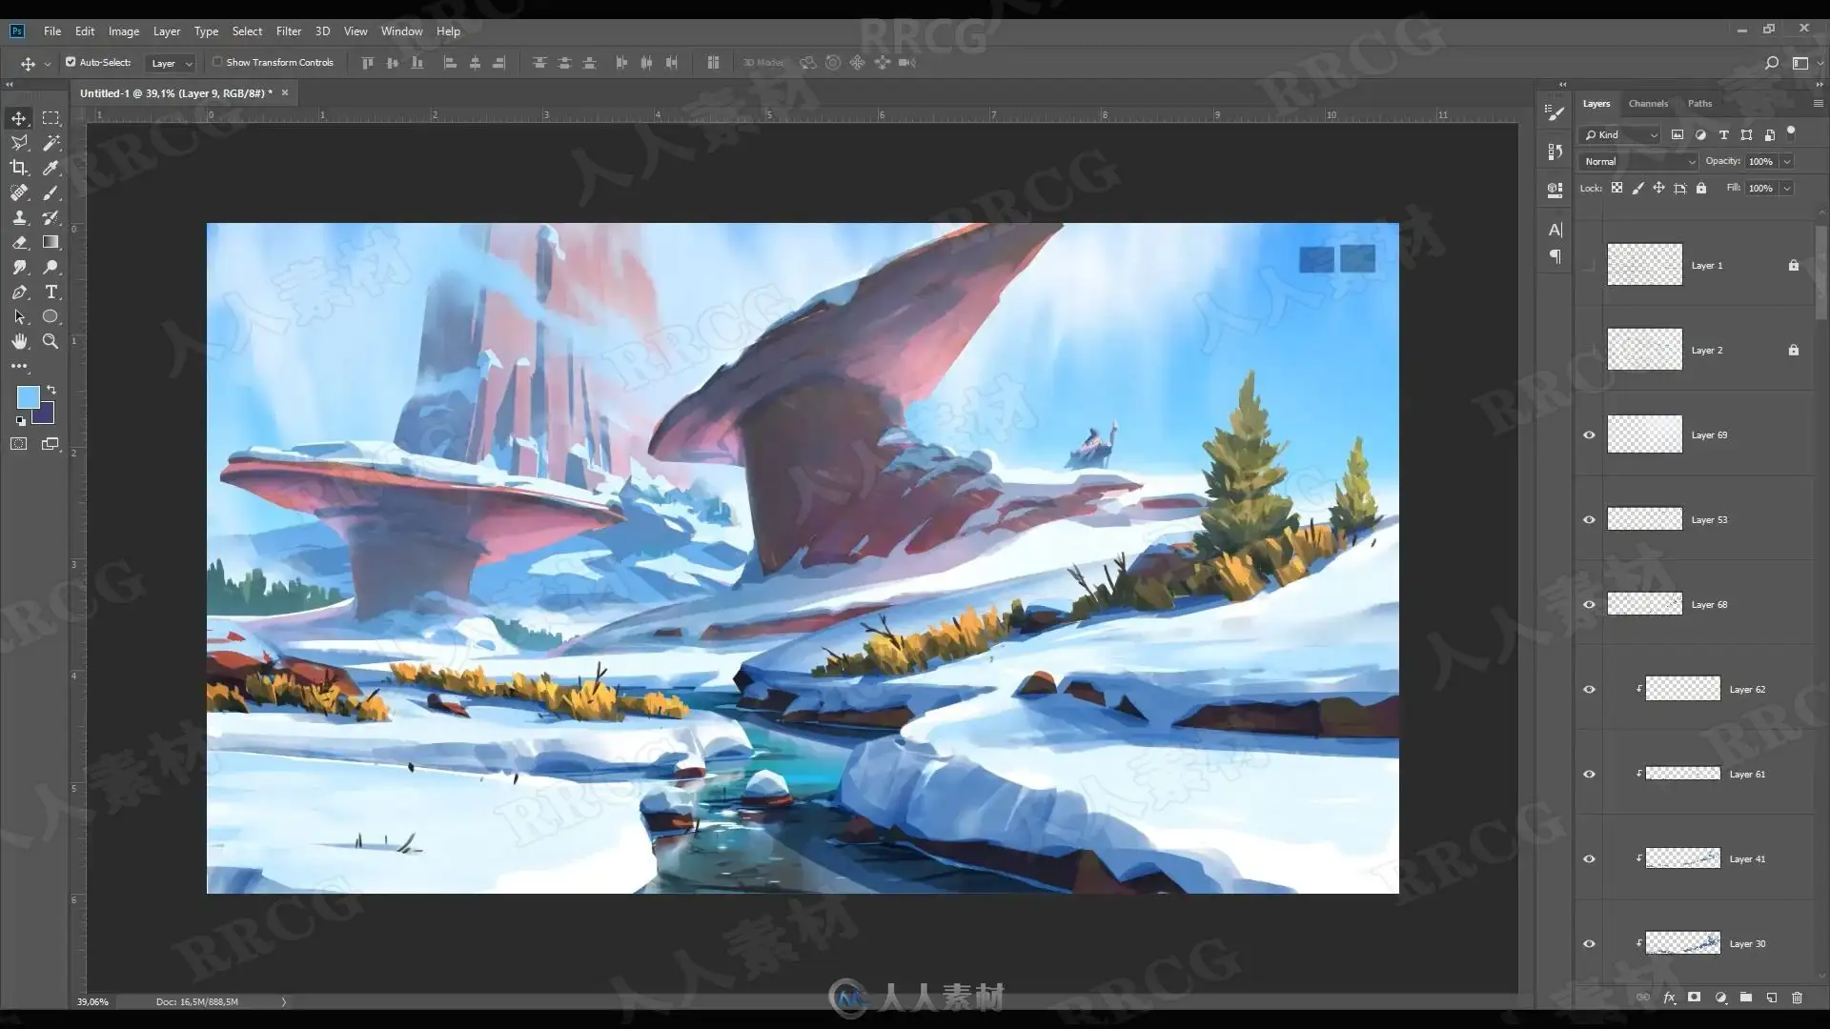Create a new layer button
Viewport: 1830px width, 1029px height.
[1772, 998]
